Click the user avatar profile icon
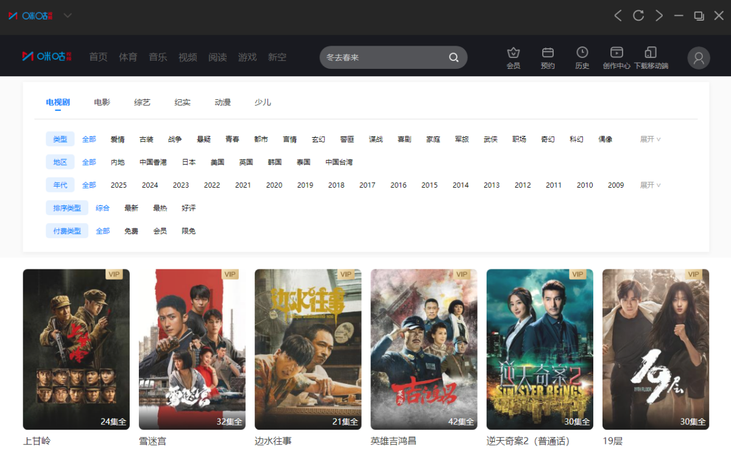Viewport: 731px width, 451px height. [x=699, y=58]
